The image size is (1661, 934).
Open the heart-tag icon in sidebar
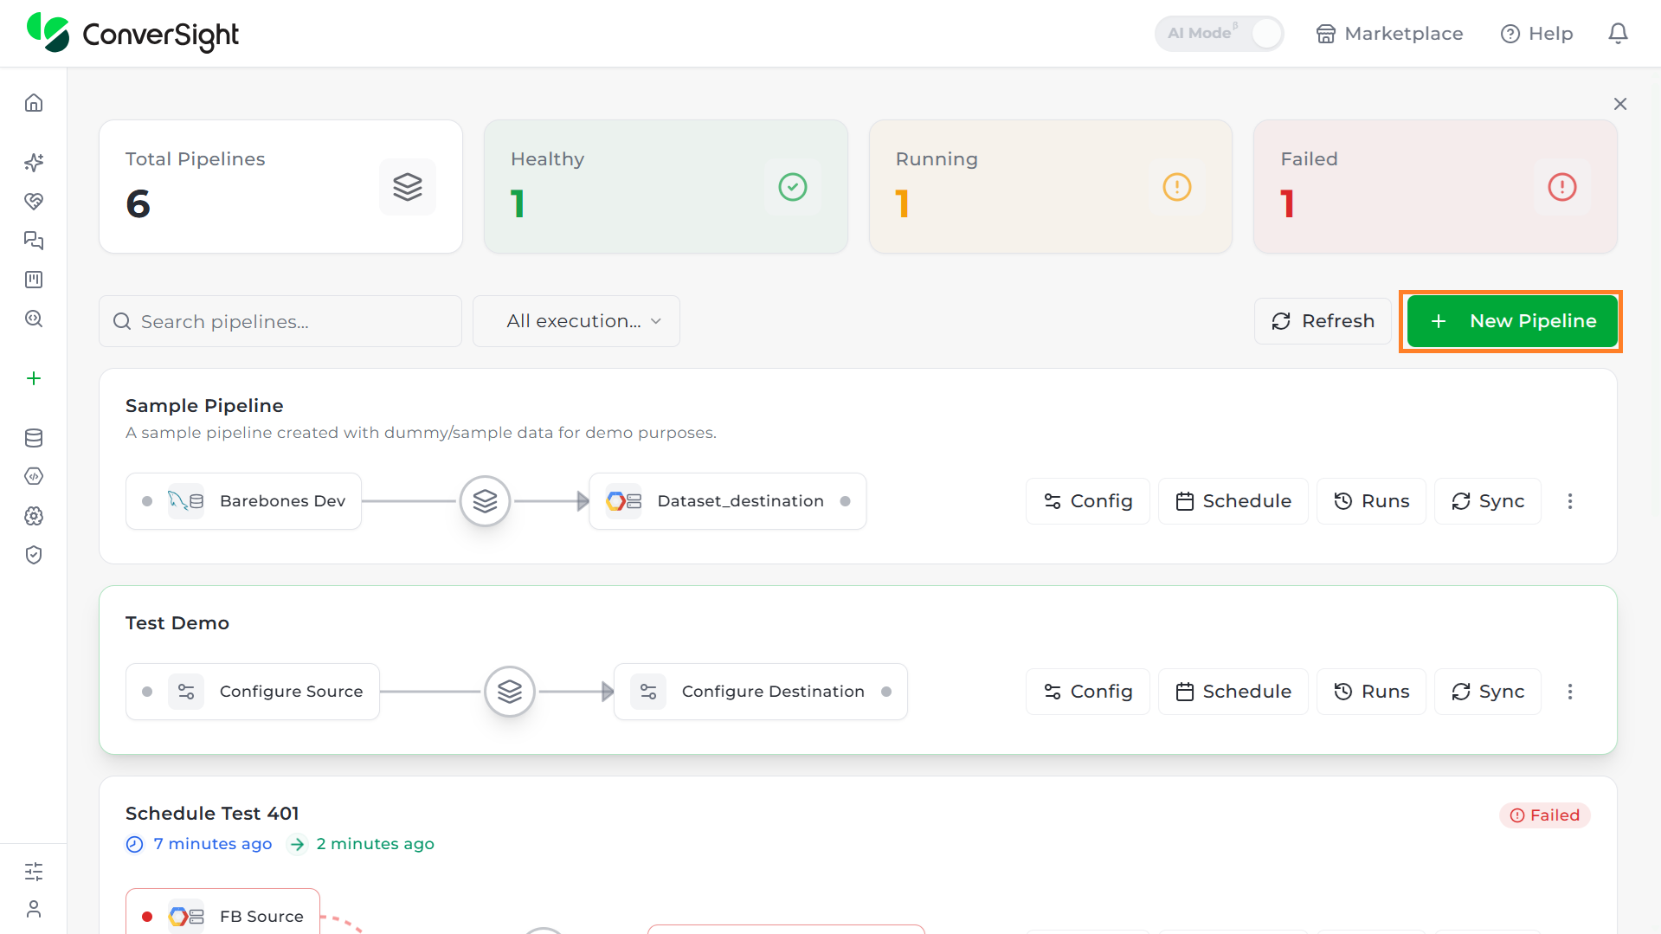click(x=34, y=201)
